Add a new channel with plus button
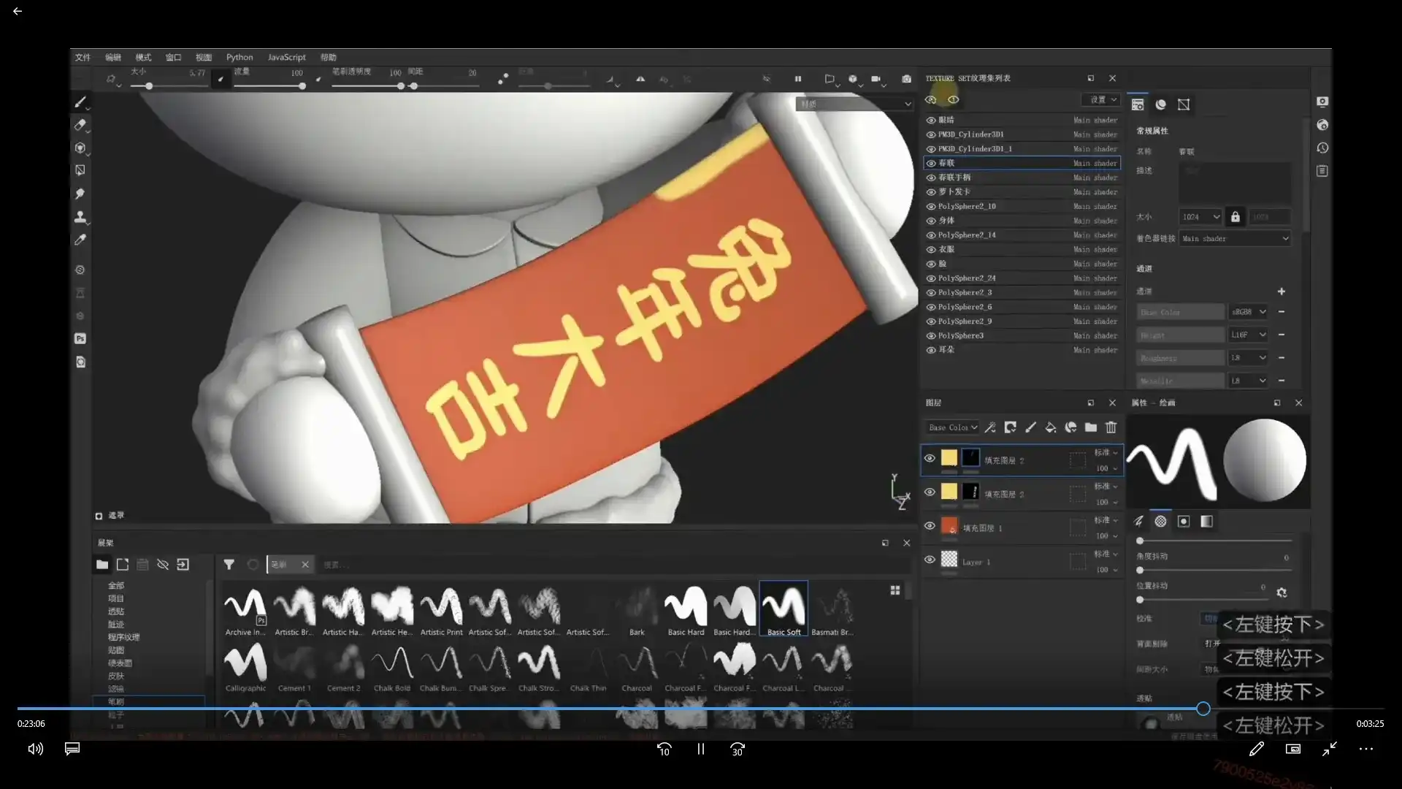This screenshot has height=789, width=1402. coord(1281,291)
